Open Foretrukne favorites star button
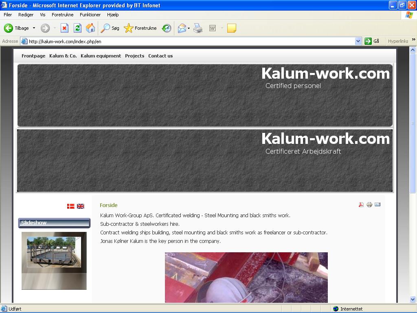 point(140,28)
